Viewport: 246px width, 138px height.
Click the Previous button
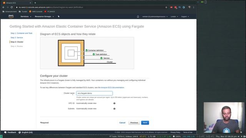pyautogui.click(x=134, y=123)
